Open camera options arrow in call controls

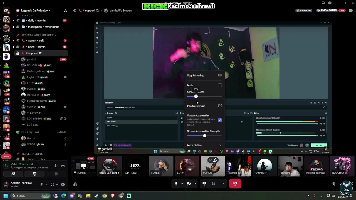tap(195, 184)
